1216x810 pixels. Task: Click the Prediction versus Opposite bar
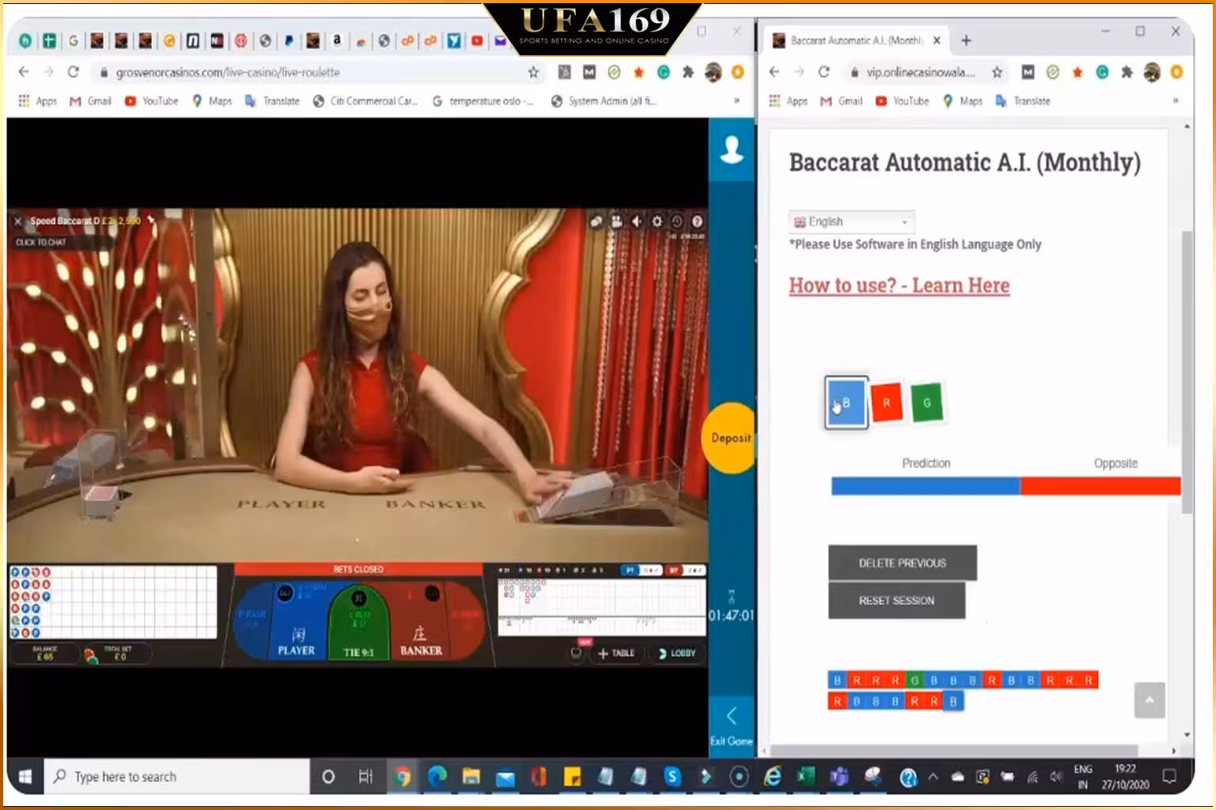tap(1004, 486)
